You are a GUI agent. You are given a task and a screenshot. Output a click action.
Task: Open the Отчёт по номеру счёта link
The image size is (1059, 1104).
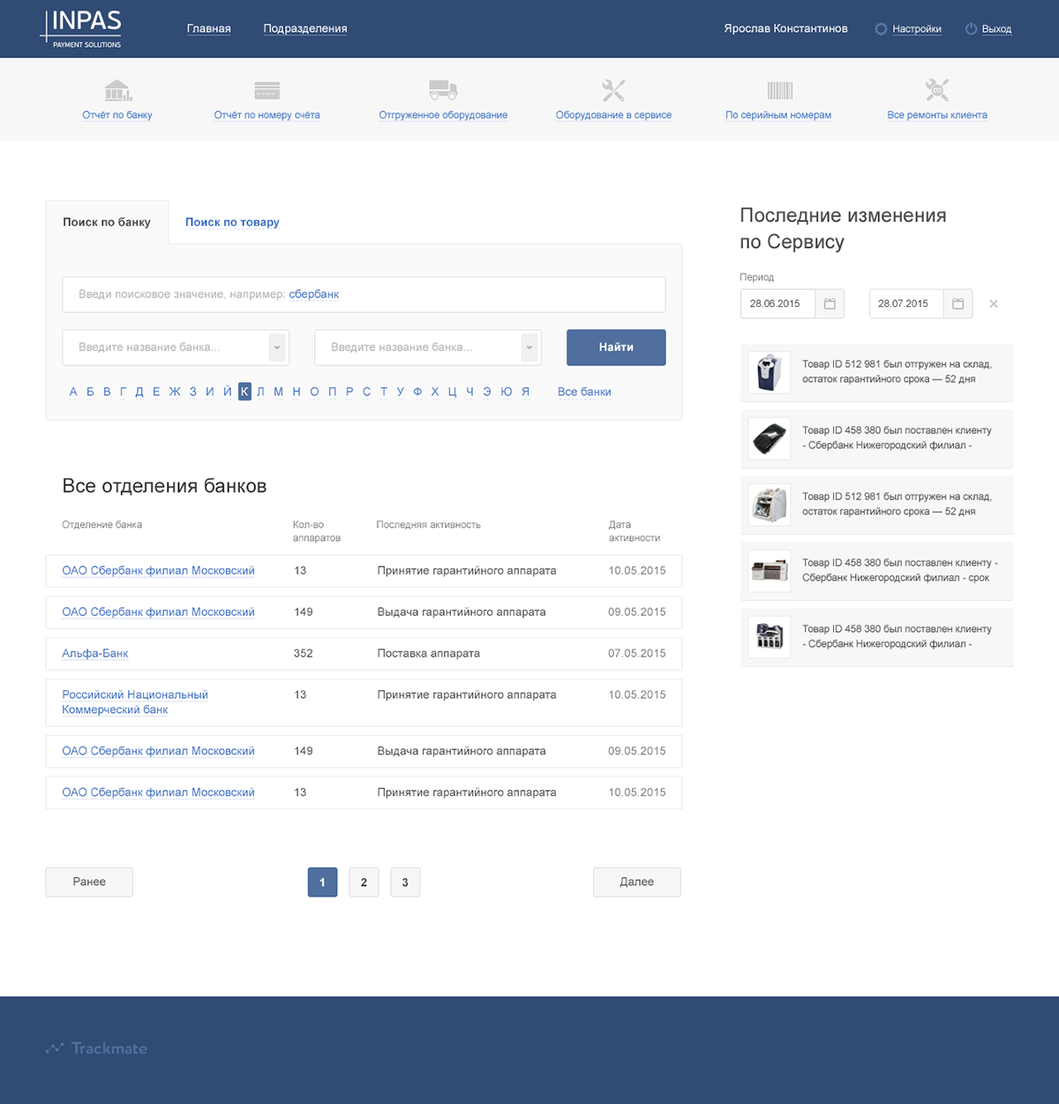[x=267, y=116]
